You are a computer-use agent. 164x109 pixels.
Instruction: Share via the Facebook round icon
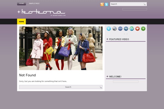coord(120,29)
